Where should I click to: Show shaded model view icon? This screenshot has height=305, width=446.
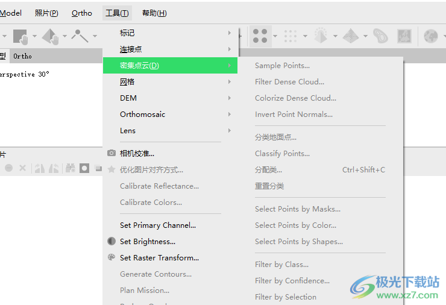pyautogui.click(x=321, y=36)
